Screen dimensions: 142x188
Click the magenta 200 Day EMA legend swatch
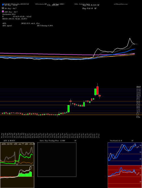3,12
